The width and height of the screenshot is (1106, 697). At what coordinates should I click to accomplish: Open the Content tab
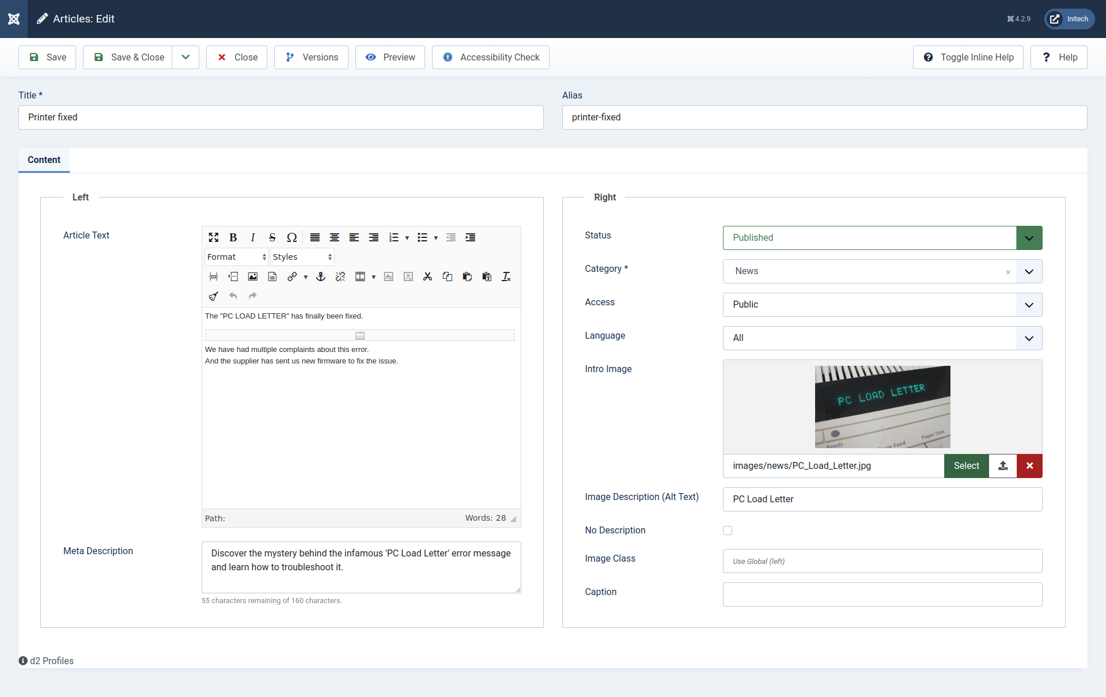[44, 159]
